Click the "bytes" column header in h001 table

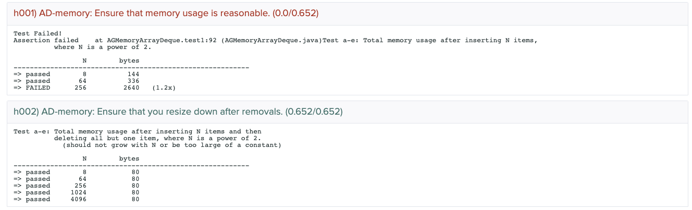pos(129,60)
